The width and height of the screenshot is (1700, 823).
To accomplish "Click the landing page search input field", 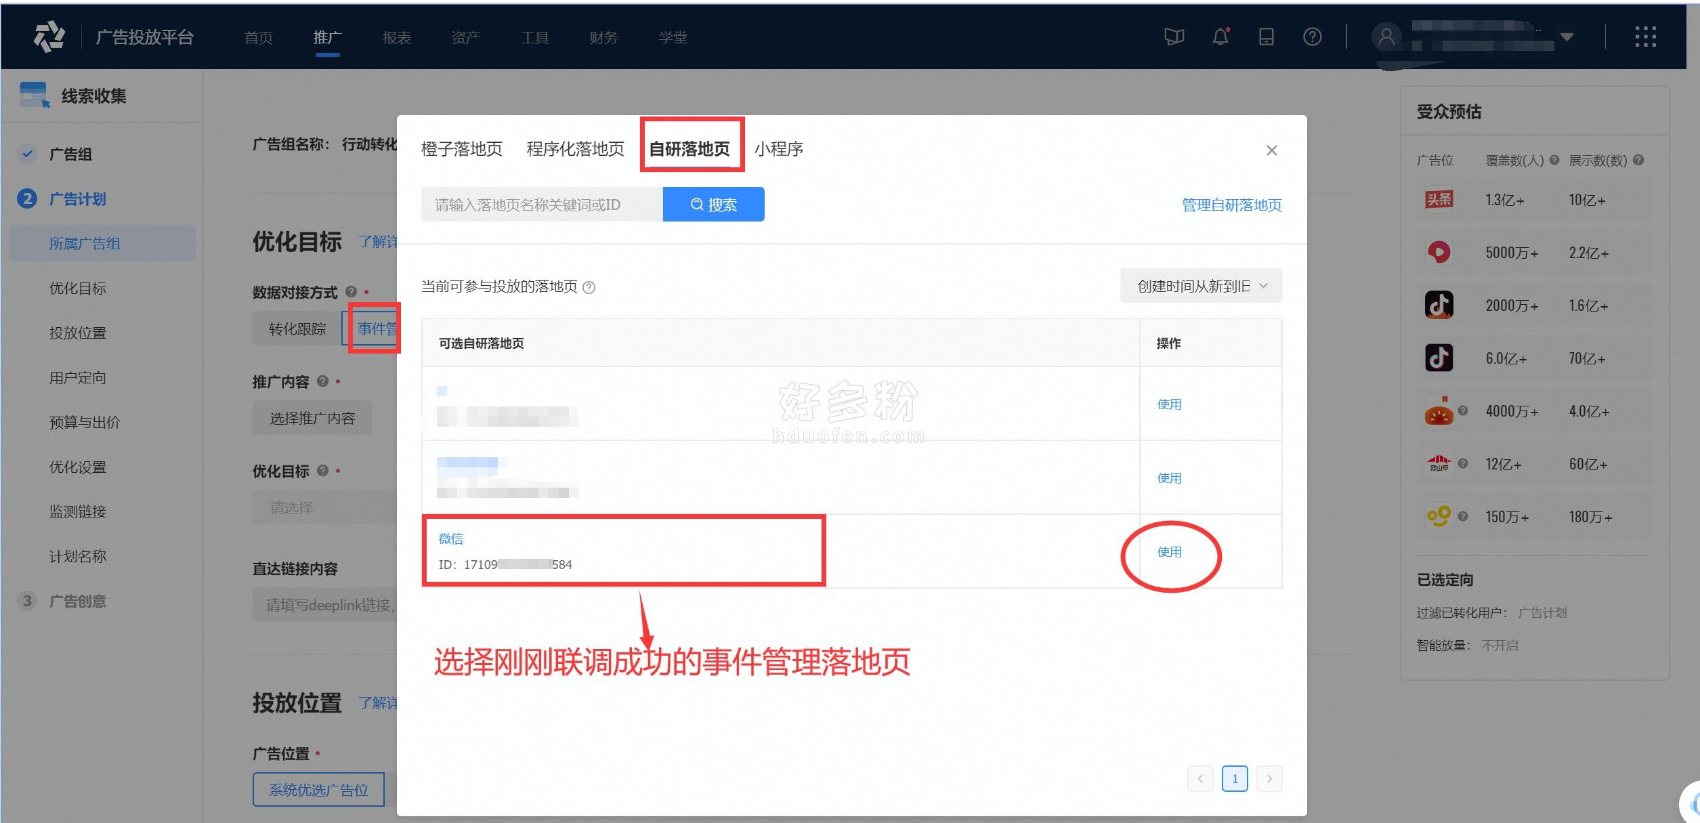I will point(541,205).
